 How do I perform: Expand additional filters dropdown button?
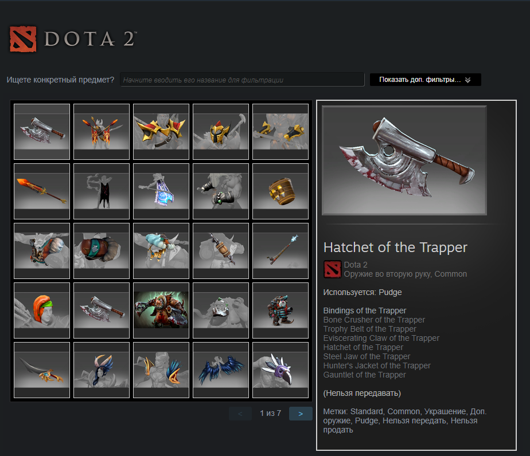click(425, 80)
